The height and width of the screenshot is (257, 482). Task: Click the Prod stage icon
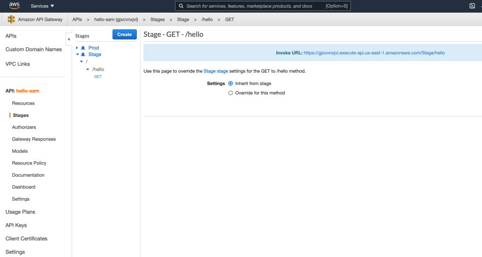tap(83, 48)
